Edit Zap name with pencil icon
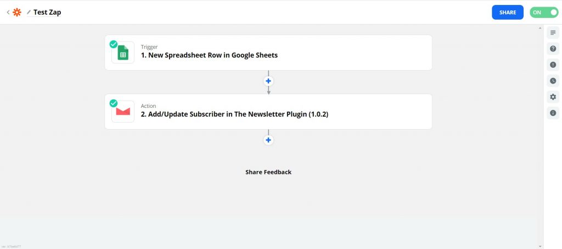The height and width of the screenshot is (249, 562). coord(29,12)
